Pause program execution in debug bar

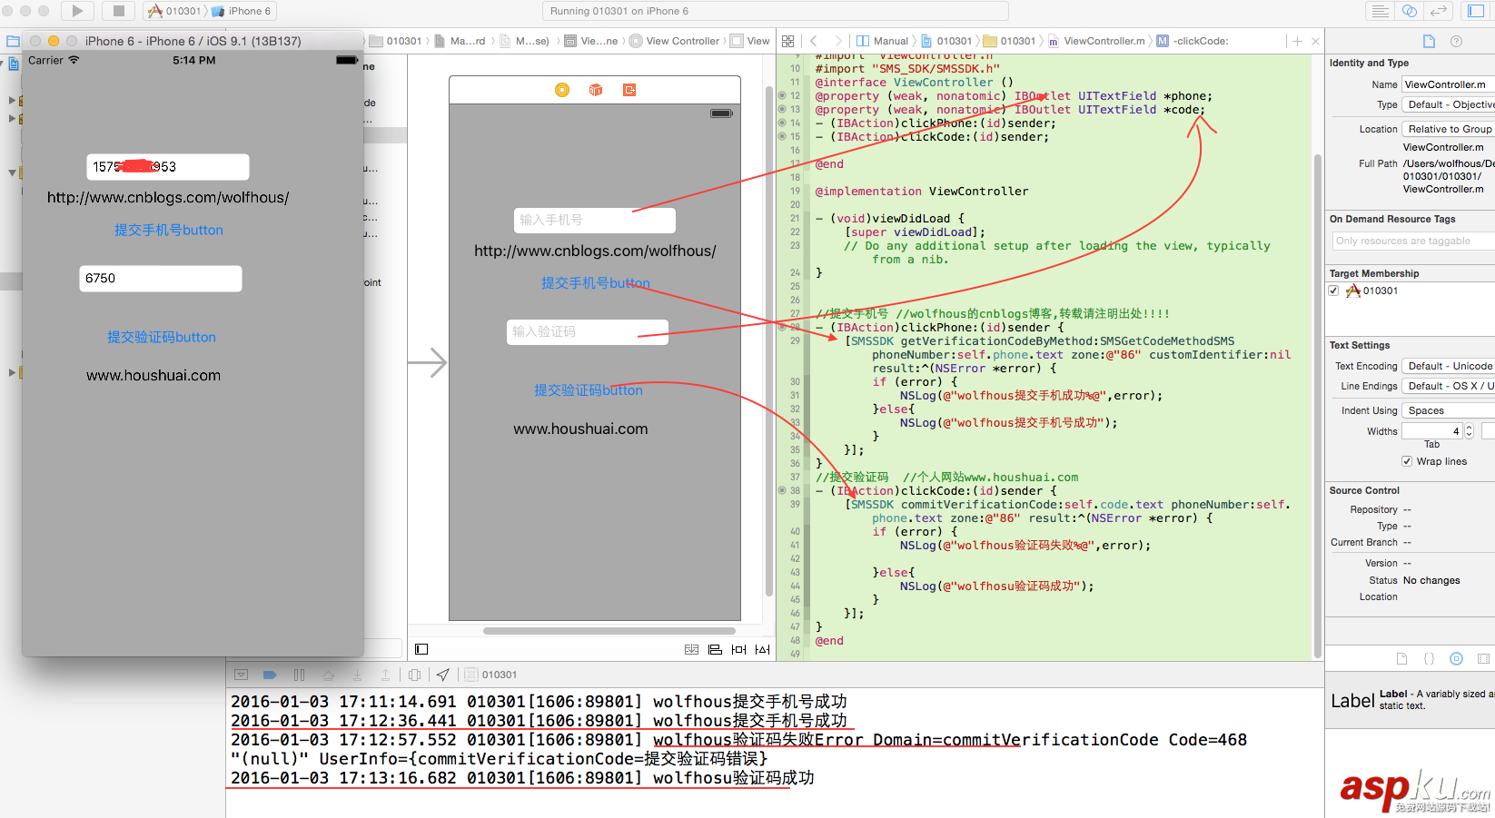299,675
